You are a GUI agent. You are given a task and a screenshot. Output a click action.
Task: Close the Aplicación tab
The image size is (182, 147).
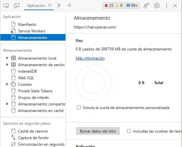(x=50, y=5)
